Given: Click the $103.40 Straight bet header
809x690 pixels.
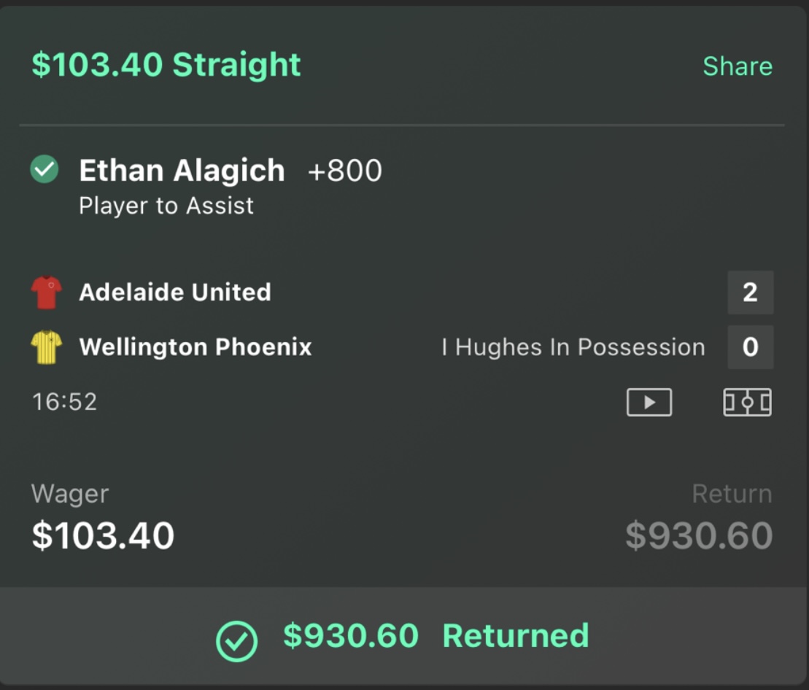Looking at the screenshot, I should pos(166,65).
